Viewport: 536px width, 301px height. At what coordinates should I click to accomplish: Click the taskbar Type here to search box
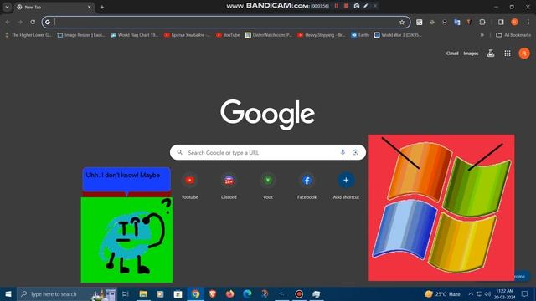pyautogui.click(x=67, y=293)
